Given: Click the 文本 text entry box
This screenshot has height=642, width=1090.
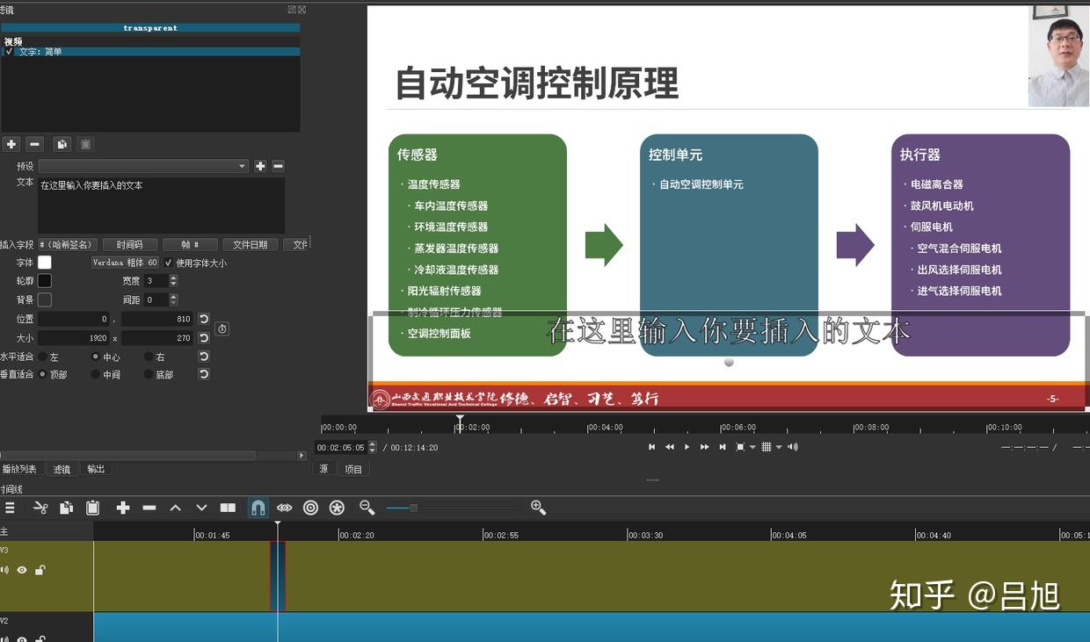Looking at the screenshot, I should 161,206.
